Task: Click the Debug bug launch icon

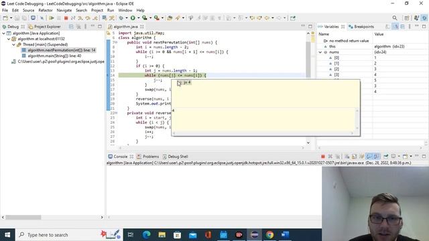Action: [x=121, y=18]
